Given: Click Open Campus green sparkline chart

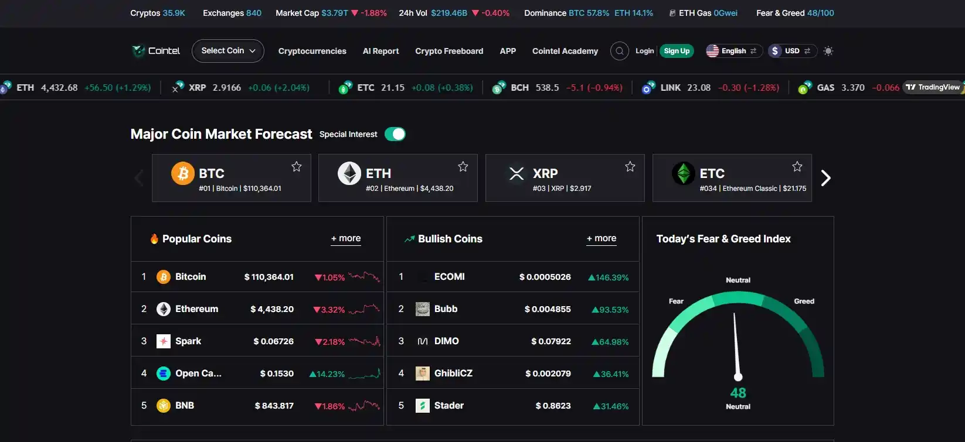Looking at the screenshot, I should [364, 374].
